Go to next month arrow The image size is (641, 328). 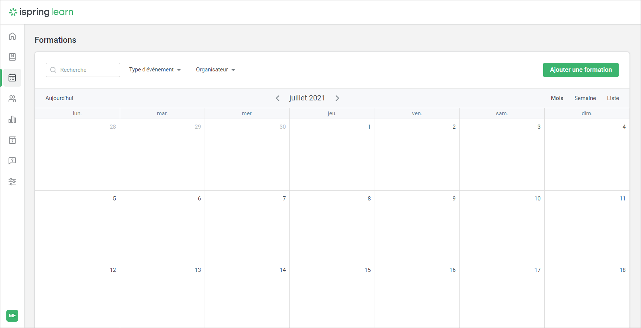tap(337, 98)
